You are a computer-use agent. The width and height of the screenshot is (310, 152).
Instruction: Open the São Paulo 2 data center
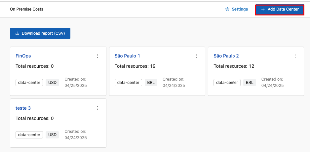226,56
